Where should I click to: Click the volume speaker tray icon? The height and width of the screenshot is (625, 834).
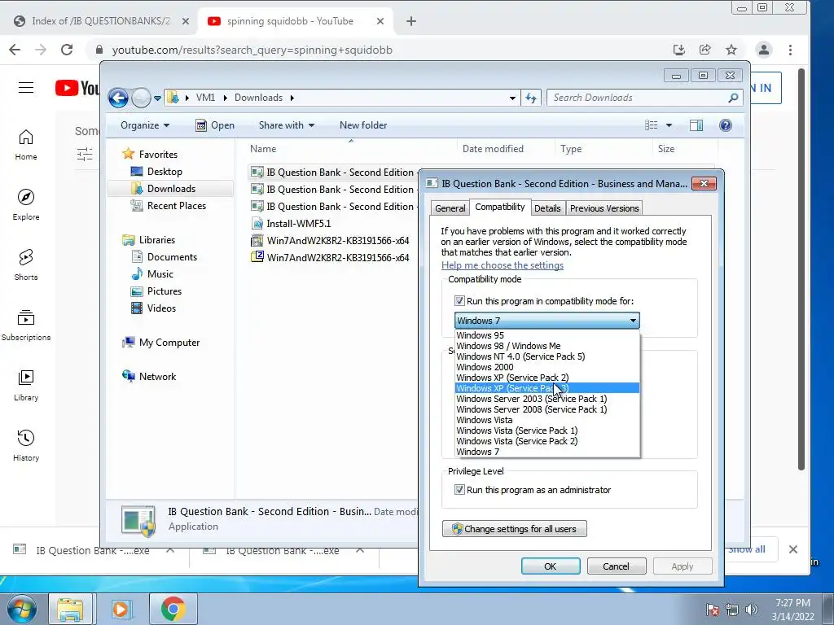tap(752, 610)
